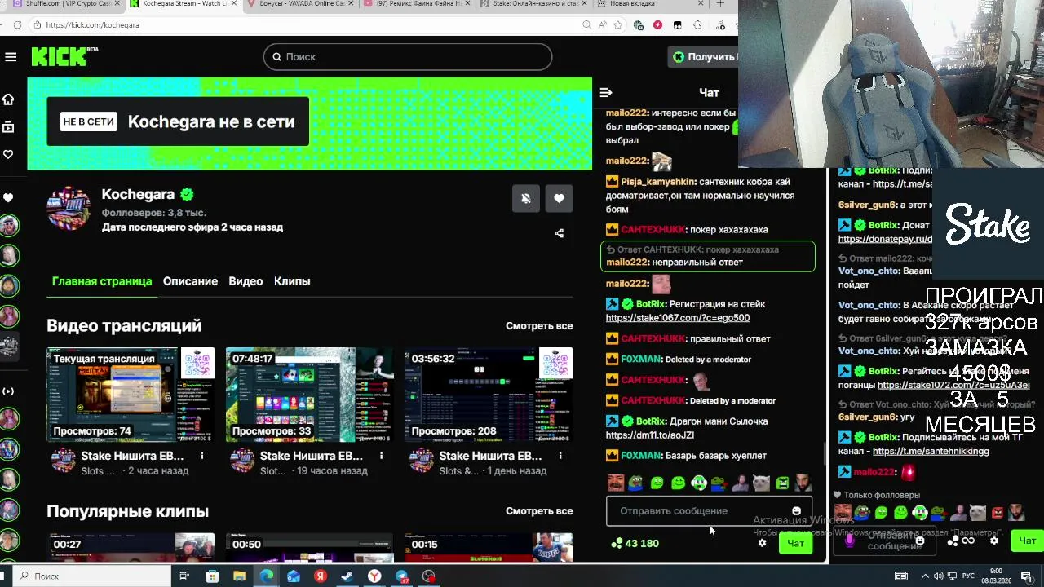The height and width of the screenshot is (587, 1044).
Task: Open the following heart icon in sidebar
Action: 8,154
